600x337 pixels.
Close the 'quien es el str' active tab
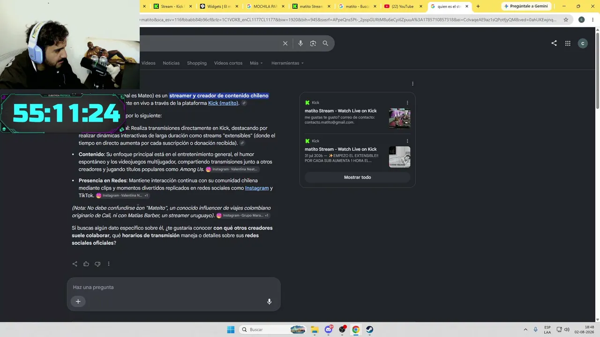point(466,7)
